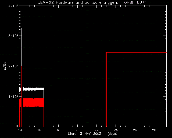The image size is (172, 138).
Task: Click the x-axis tick label '20'
Action: pyautogui.click(x=77, y=130)
